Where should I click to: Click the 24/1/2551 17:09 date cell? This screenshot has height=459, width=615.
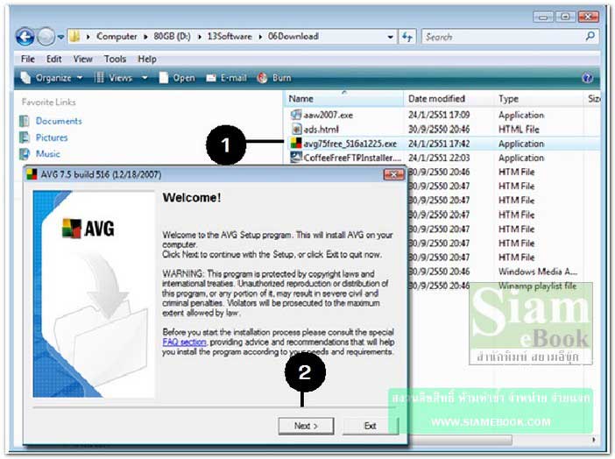click(x=439, y=115)
